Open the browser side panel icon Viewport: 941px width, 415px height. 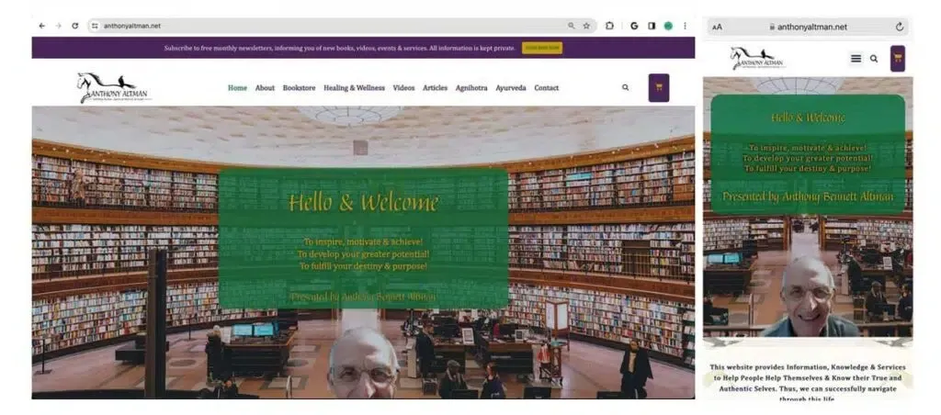pos(652,26)
